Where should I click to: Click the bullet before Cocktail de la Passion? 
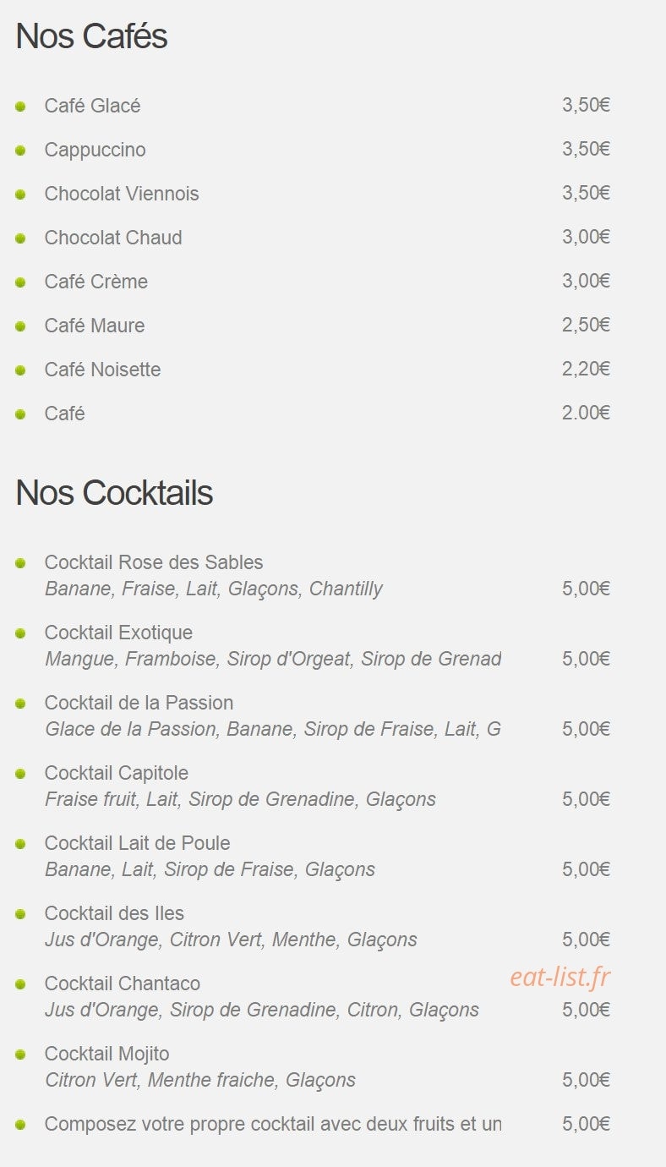[20, 704]
